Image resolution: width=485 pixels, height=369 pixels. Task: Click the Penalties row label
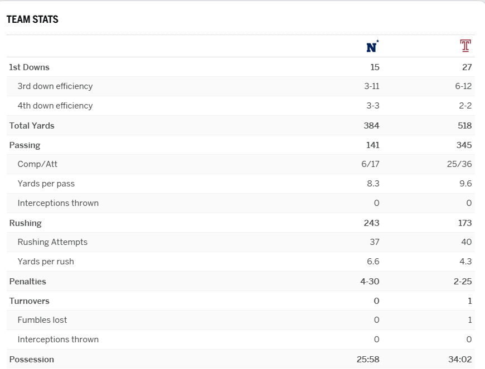tap(27, 282)
